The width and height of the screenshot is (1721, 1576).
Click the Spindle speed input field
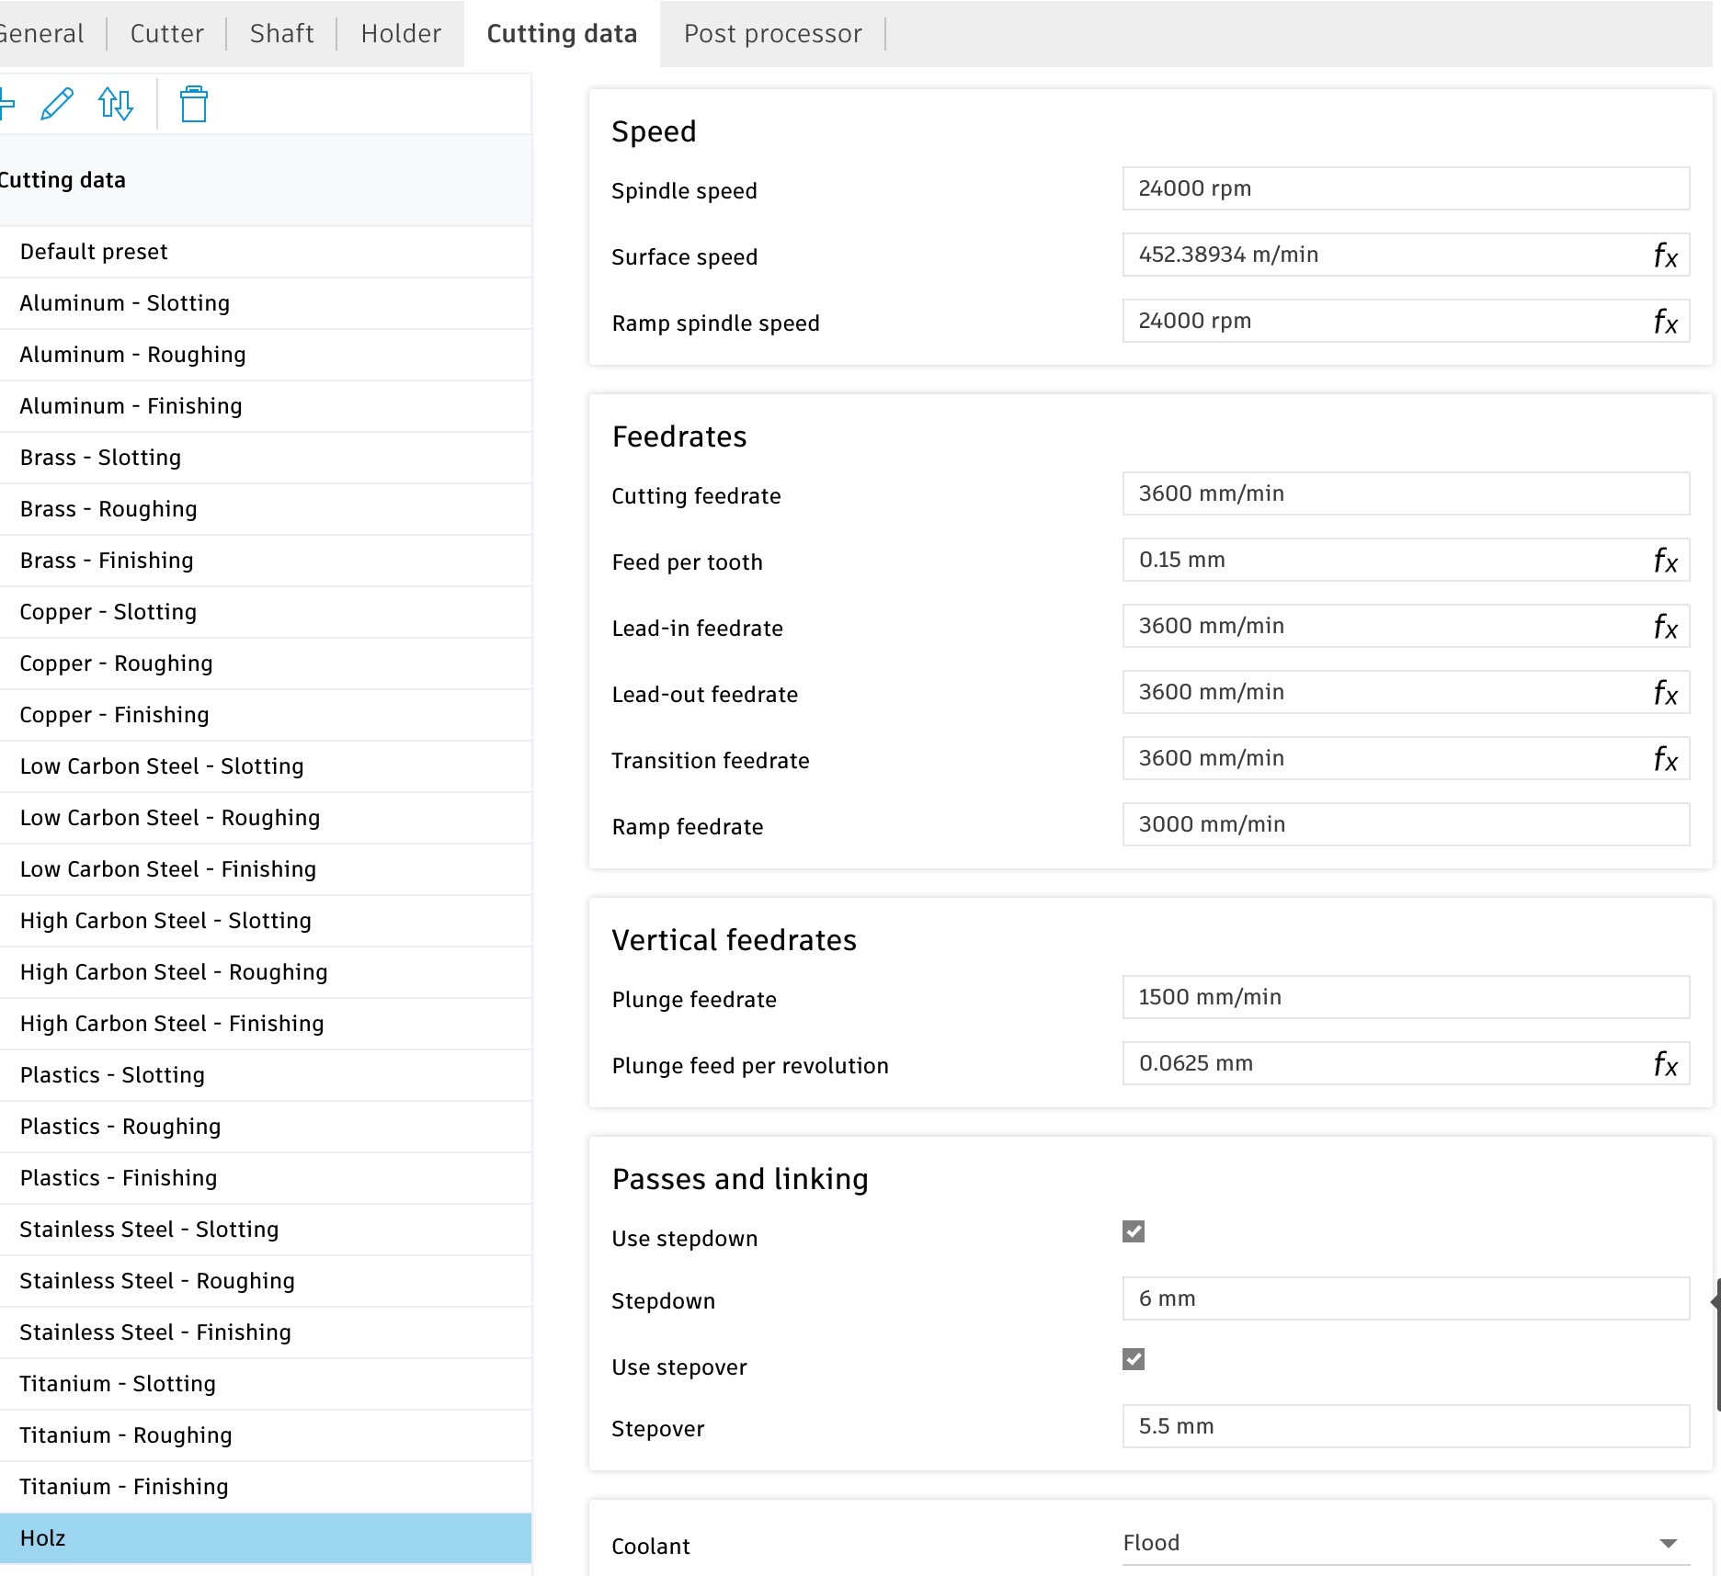[1406, 188]
